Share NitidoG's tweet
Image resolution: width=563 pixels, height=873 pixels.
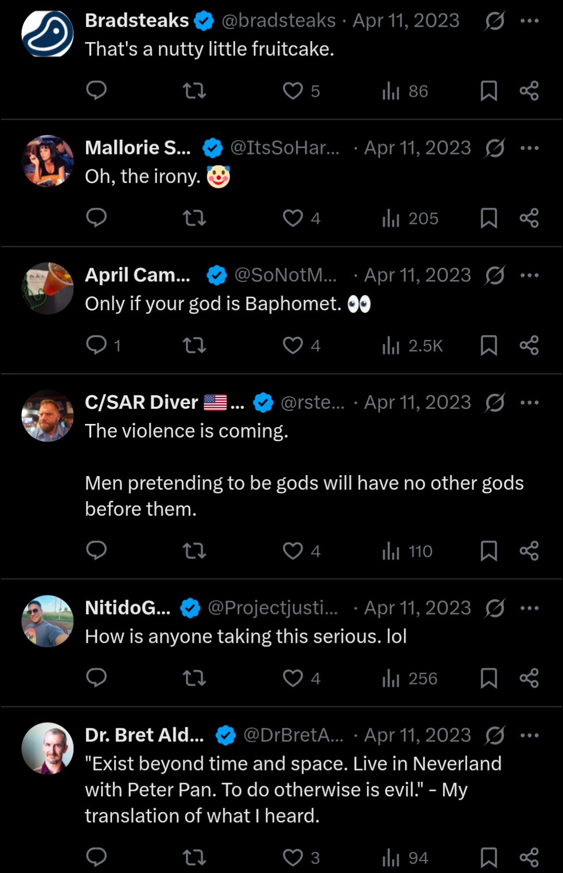[529, 678]
